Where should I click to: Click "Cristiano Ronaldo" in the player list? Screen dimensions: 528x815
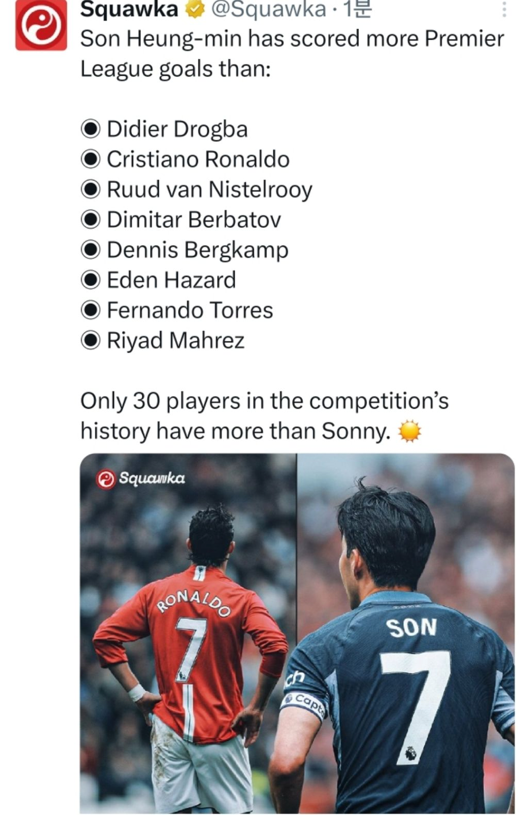tap(198, 159)
